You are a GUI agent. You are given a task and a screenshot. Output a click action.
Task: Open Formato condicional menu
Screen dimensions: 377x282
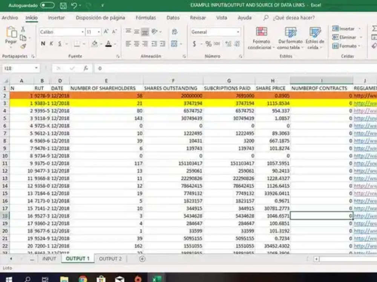(261, 38)
